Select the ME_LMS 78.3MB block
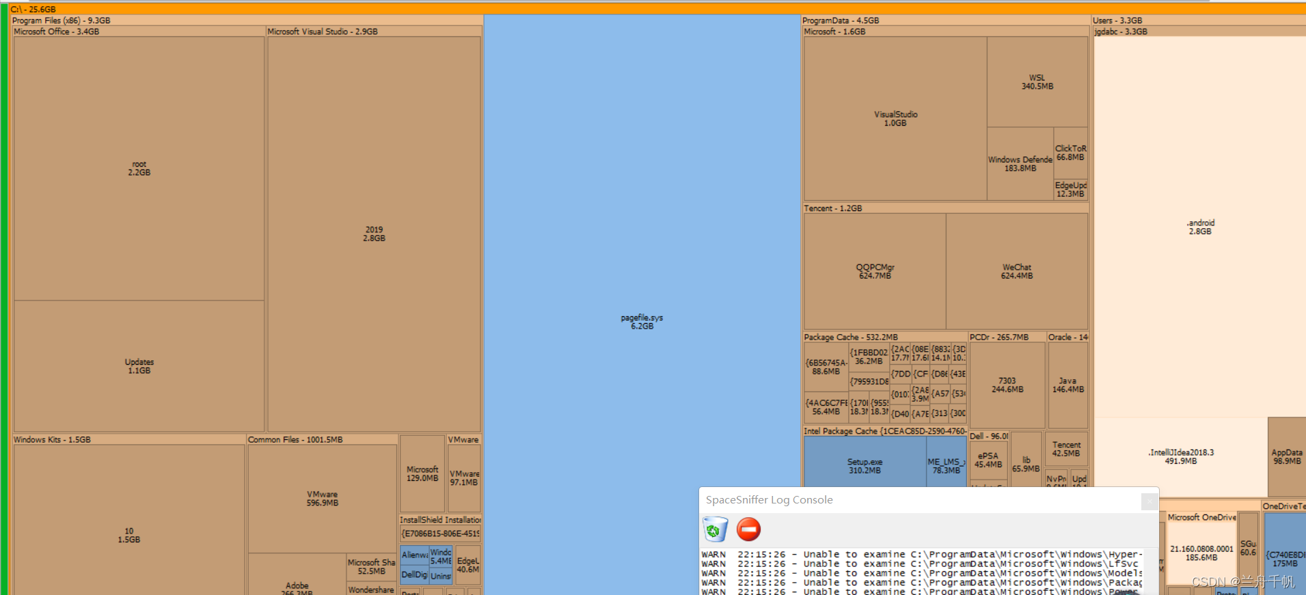The image size is (1306, 595). pos(947,462)
